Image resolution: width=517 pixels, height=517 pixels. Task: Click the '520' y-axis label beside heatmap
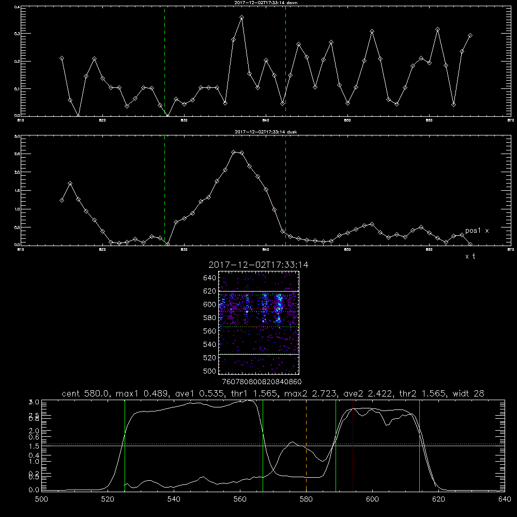(x=210, y=358)
